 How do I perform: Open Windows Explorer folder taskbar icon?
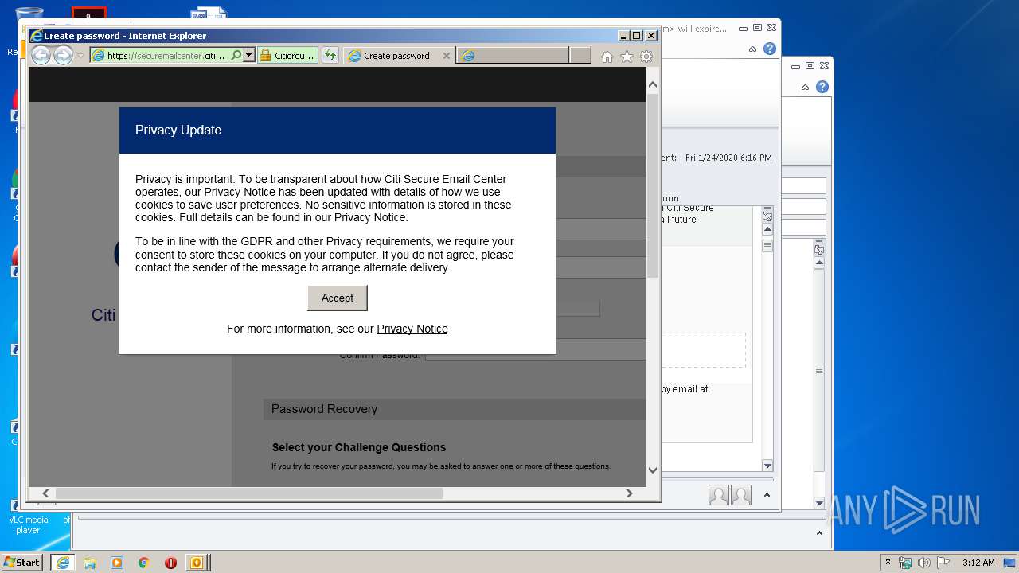tap(90, 563)
